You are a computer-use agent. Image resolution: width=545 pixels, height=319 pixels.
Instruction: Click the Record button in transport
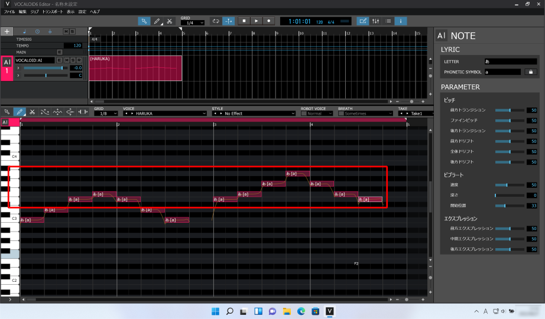pos(268,21)
